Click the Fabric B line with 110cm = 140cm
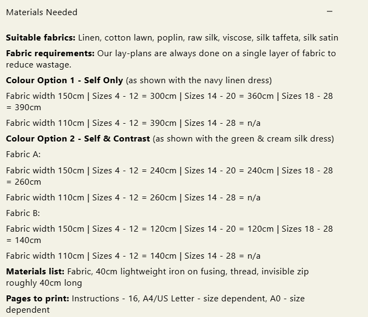 pyautogui.click(x=133, y=255)
